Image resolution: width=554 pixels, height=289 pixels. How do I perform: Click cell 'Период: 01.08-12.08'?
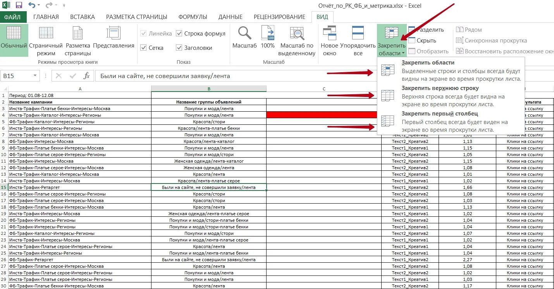[x=80, y=95]
